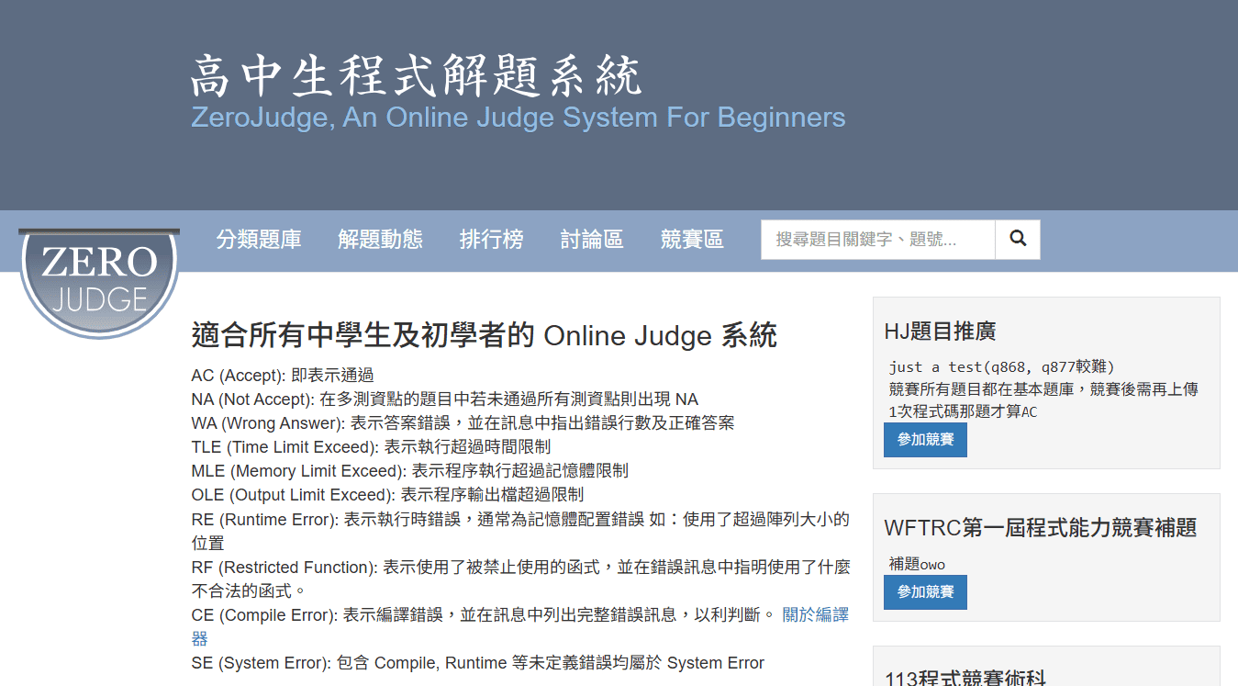Image resolution: width=1238 pixels, height=686 pixels.
Task: Focus the 搜尋題目關鍵字 search field
Action: click(x=877, y=240)
